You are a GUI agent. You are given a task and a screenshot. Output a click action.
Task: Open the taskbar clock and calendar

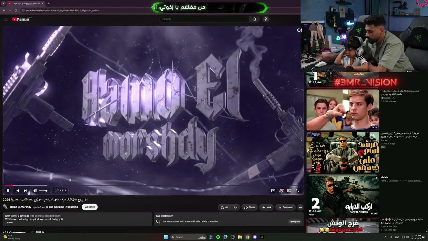pos(416,237)
